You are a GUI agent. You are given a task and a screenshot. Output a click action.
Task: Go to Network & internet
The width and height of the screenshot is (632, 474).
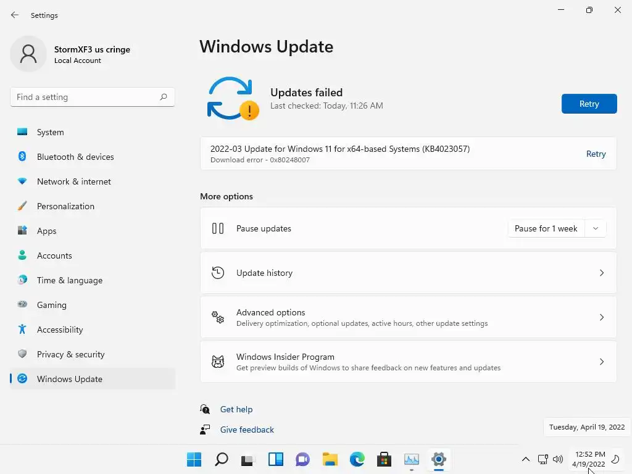click(x=93, y=181)
